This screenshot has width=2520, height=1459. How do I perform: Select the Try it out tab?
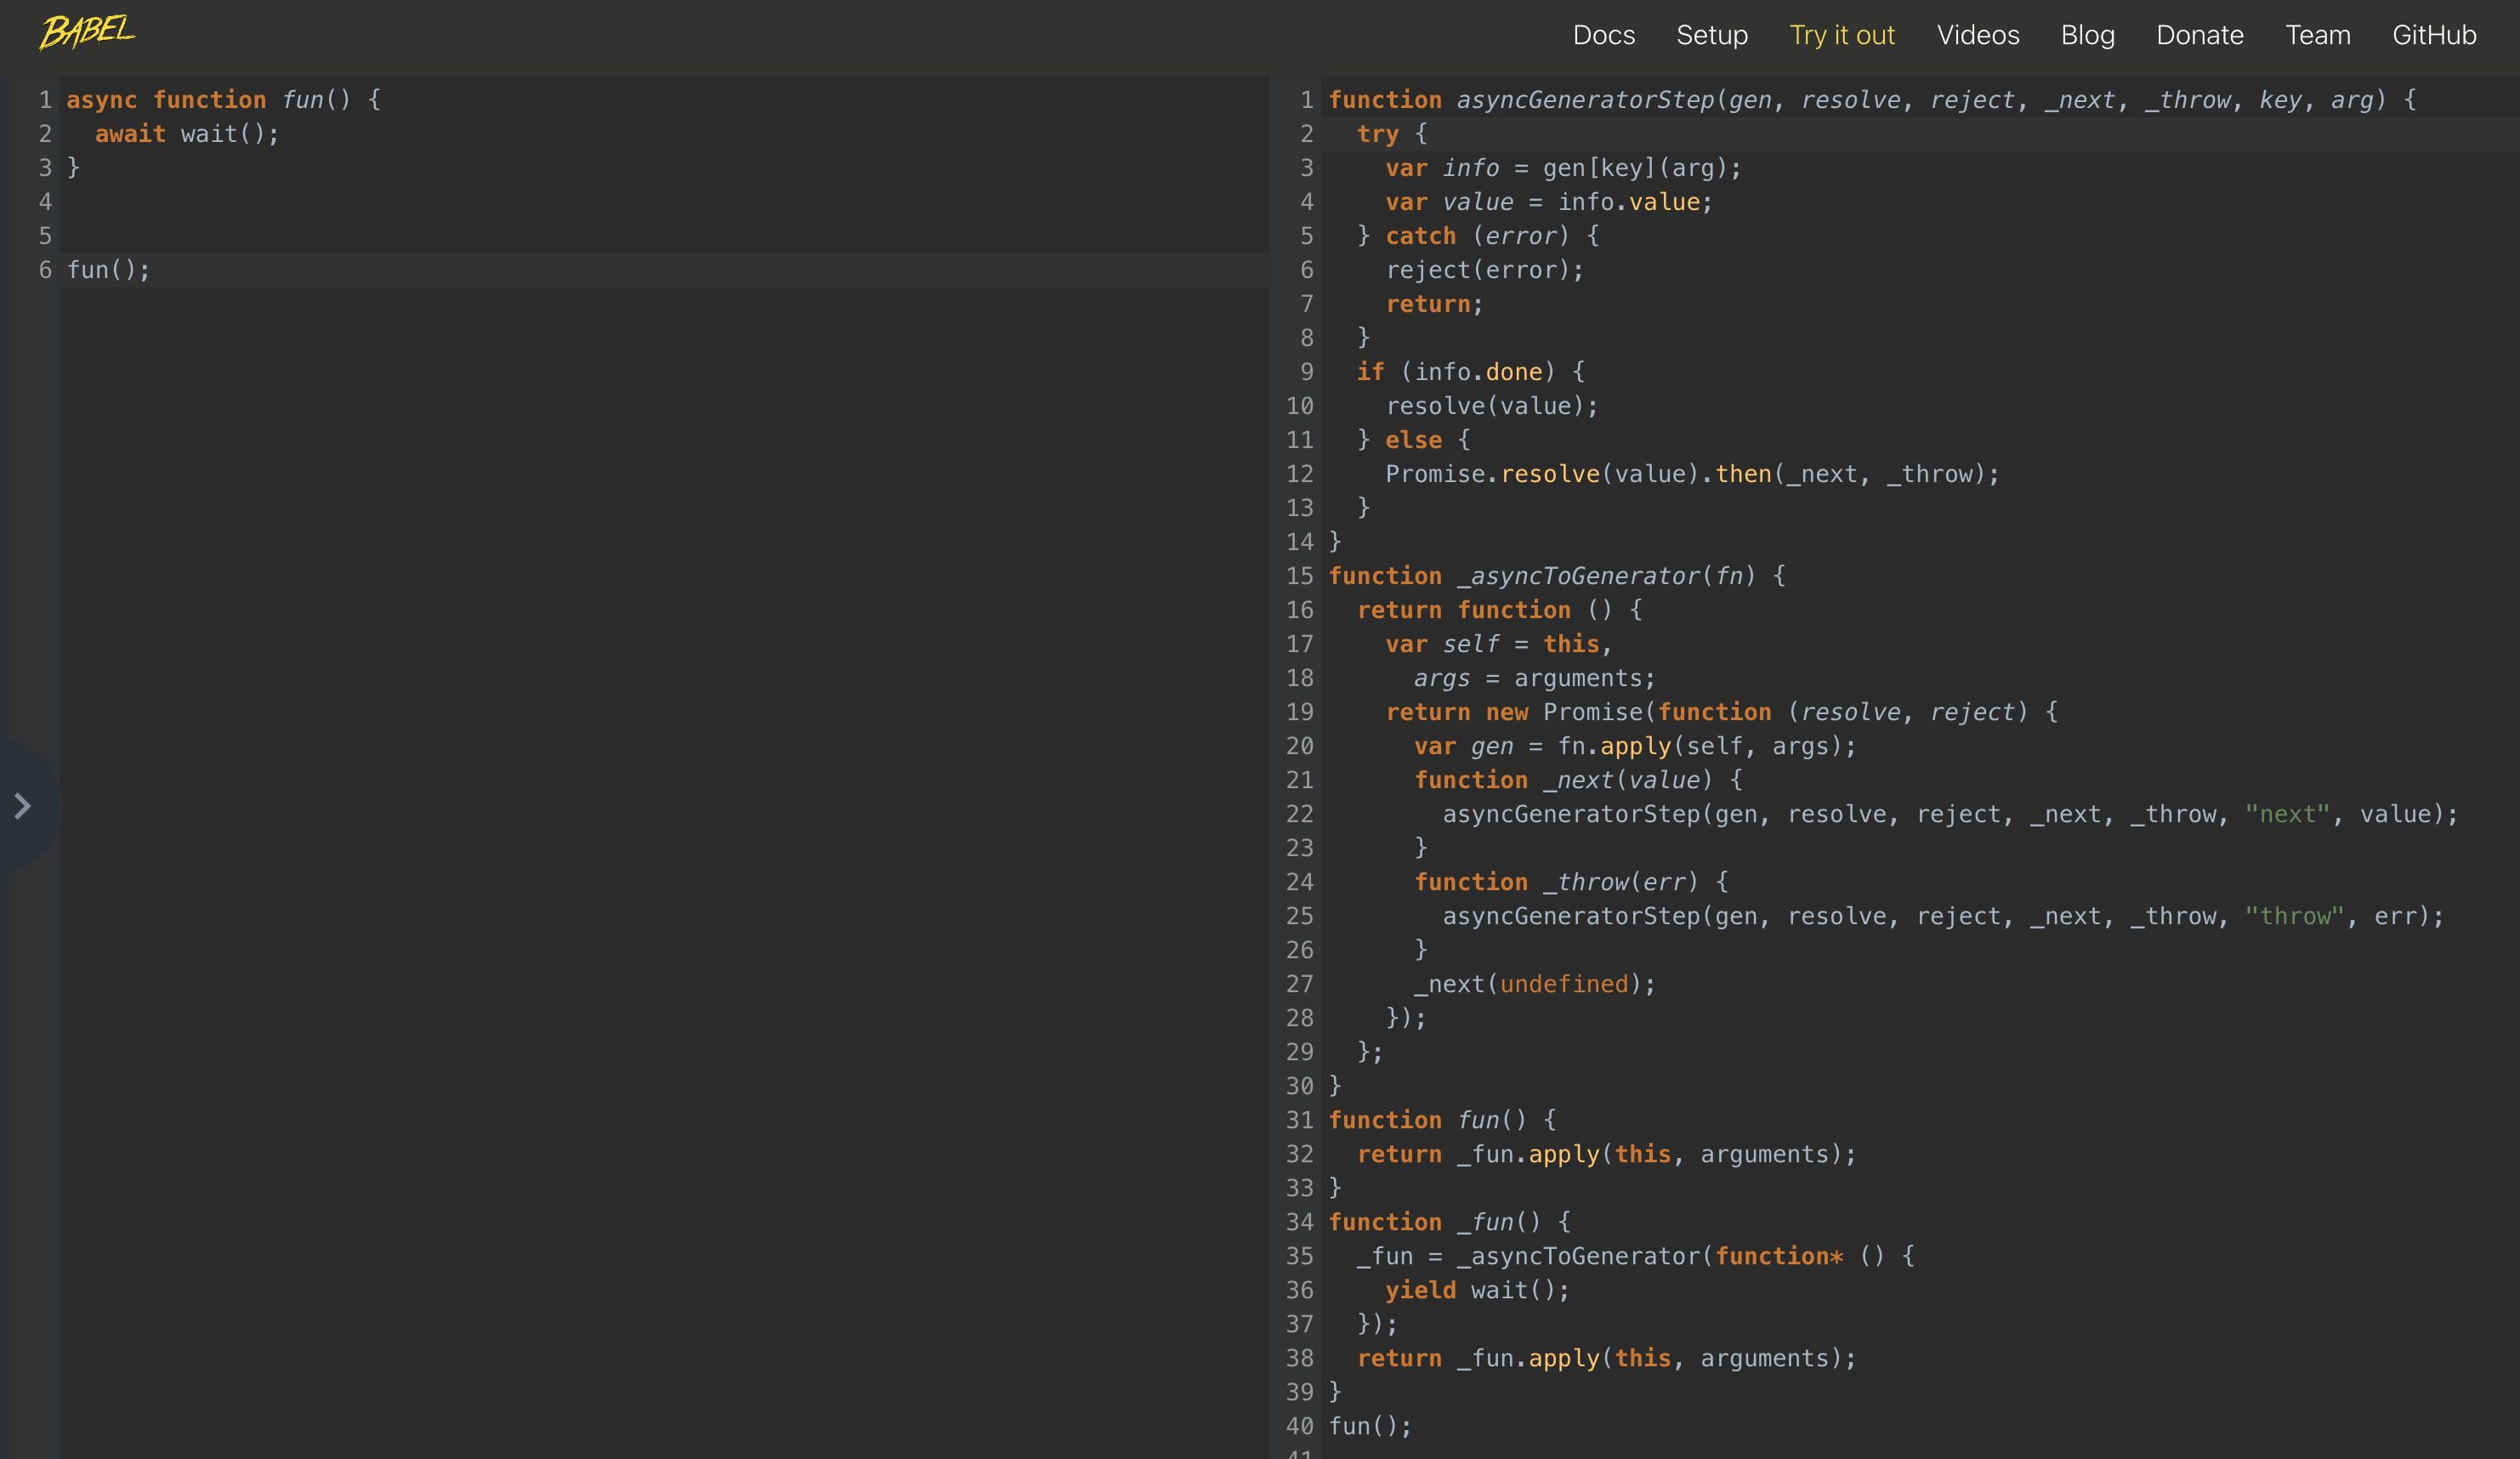(x=1842, y=35)
